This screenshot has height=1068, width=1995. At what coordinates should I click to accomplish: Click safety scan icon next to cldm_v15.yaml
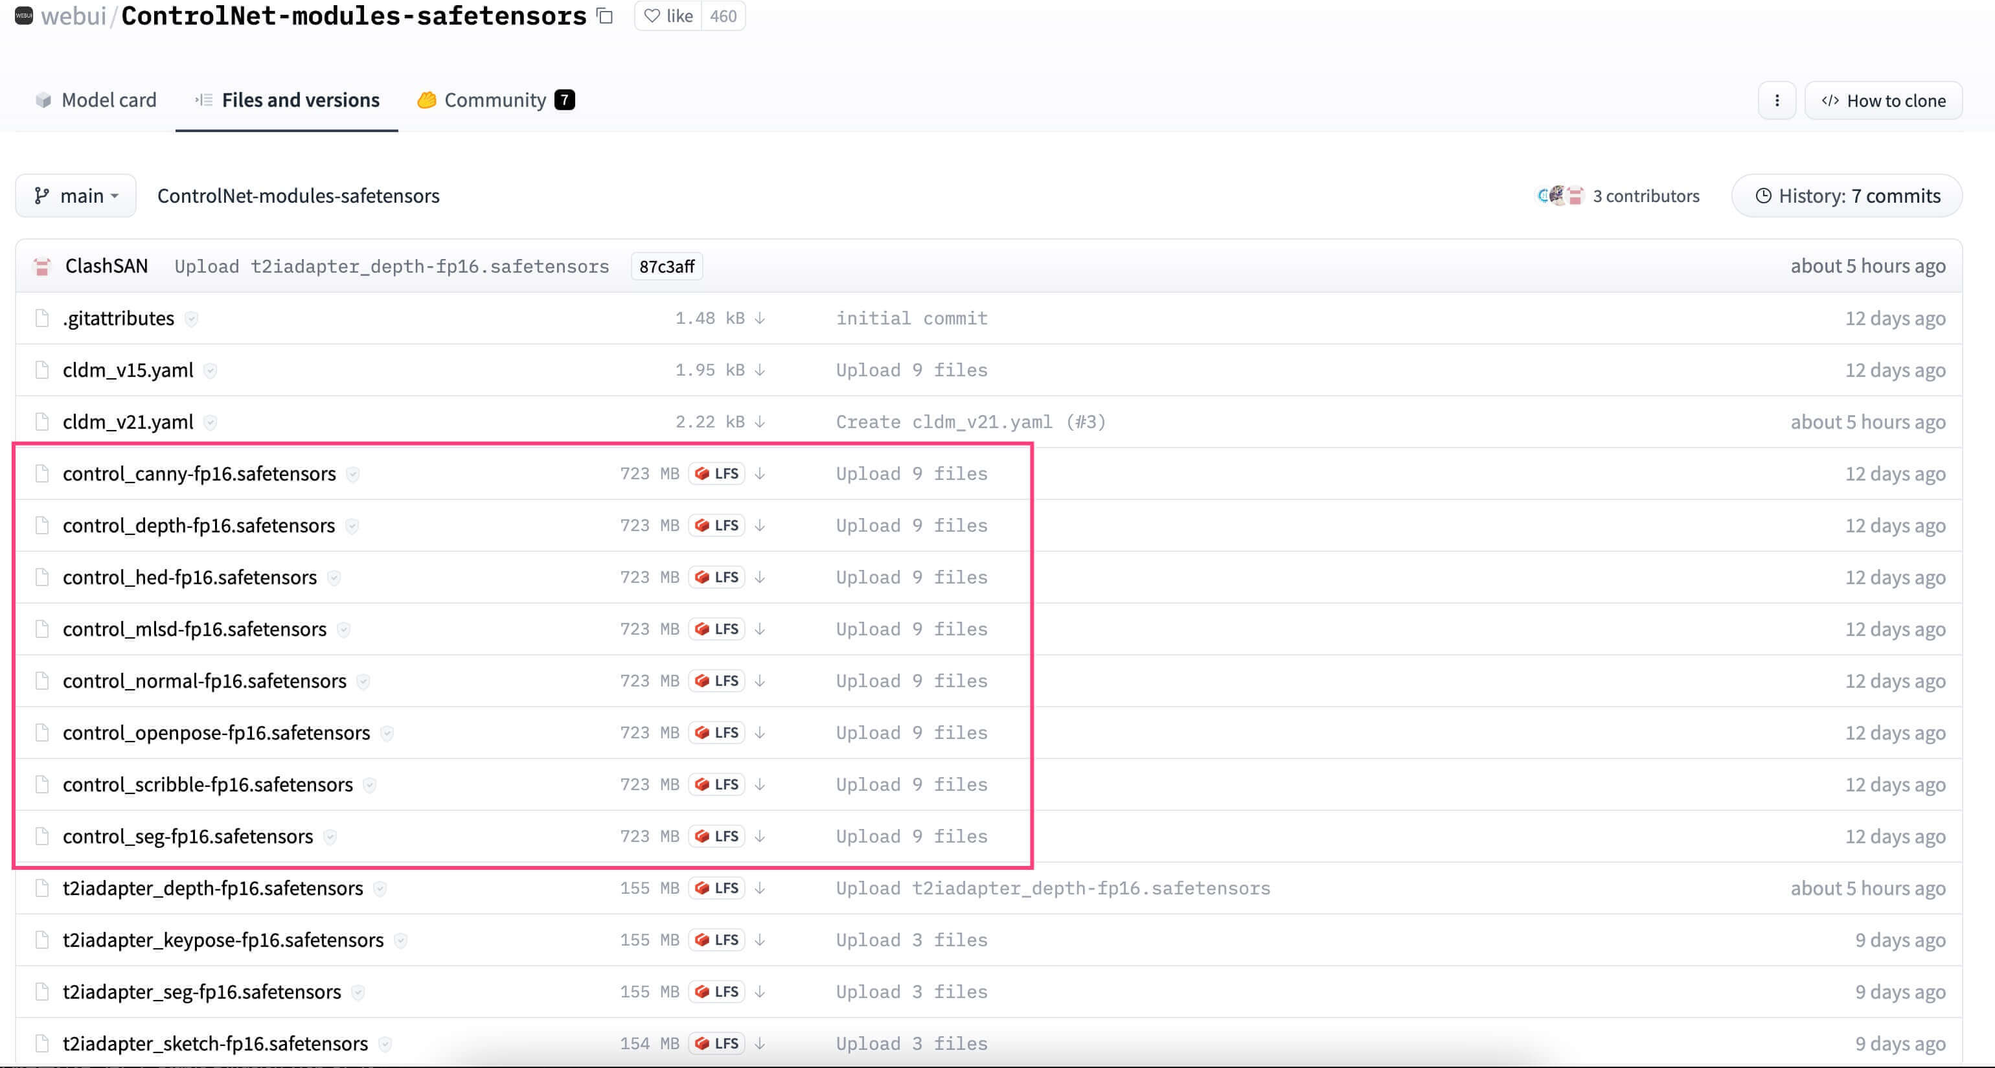(210, 370)
